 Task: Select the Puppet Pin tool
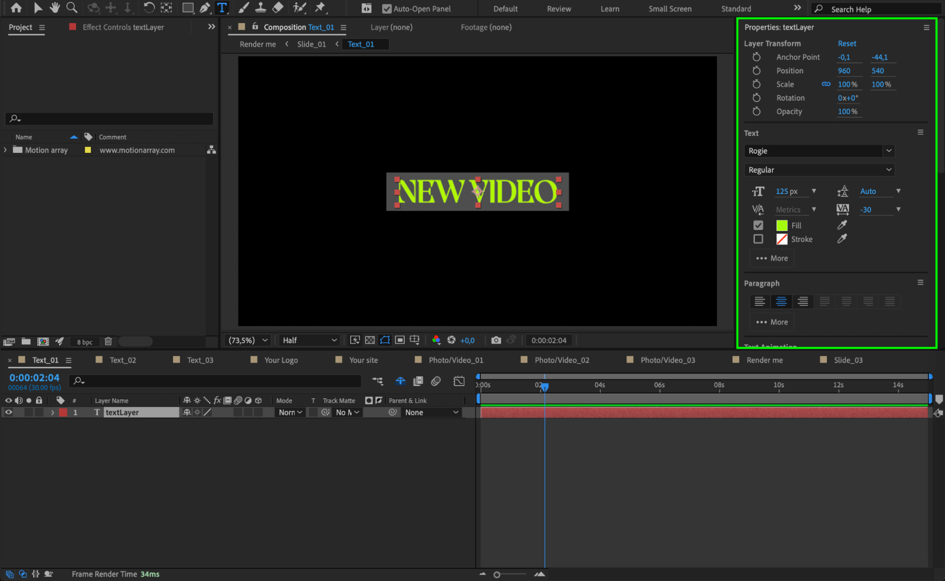[320, 8]
